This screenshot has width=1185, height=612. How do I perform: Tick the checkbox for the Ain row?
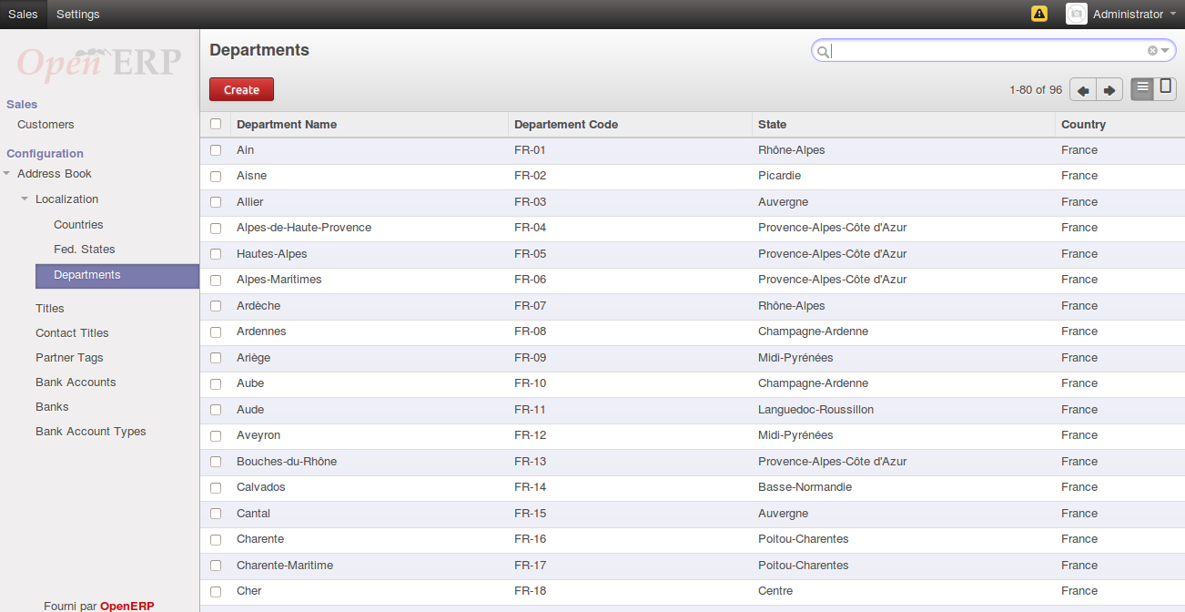point(216,150)
